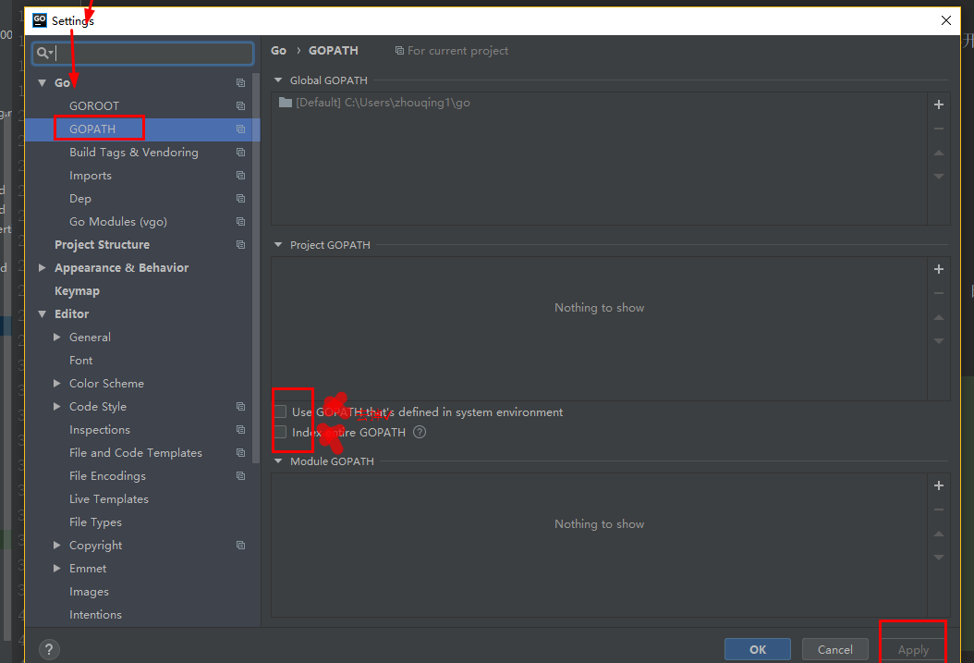Click the settings tree vertical scrollbar
The image size is (974, 663).
[256, 267]
